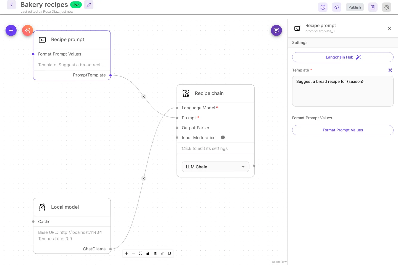
Task: Expand the Template field editor
Action: click(x=390, y=70)
